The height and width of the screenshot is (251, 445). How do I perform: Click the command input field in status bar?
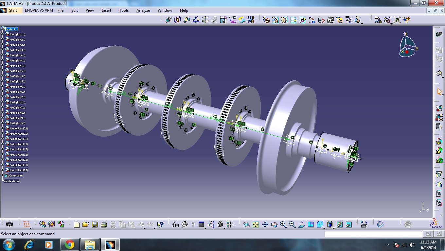(373, 234)
